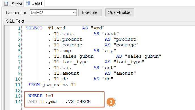195x110 pixels.
Task: Click T1.iout_type on line 7
Action: pyautogui.click(x=71, y=62)
